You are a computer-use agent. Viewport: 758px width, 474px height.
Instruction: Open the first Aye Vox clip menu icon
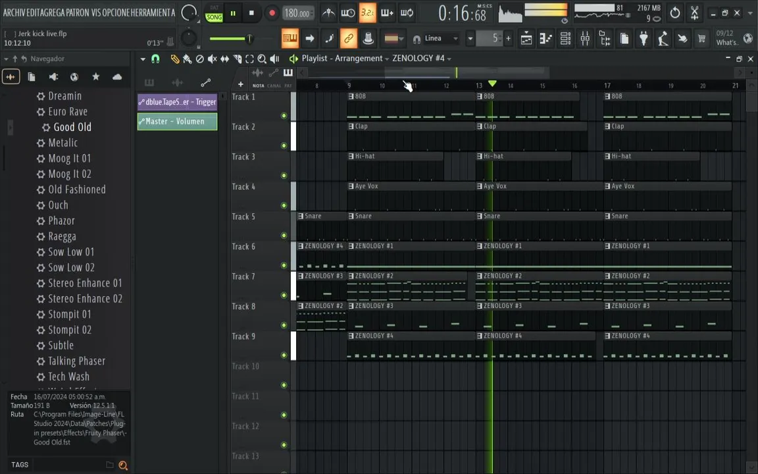351,186
